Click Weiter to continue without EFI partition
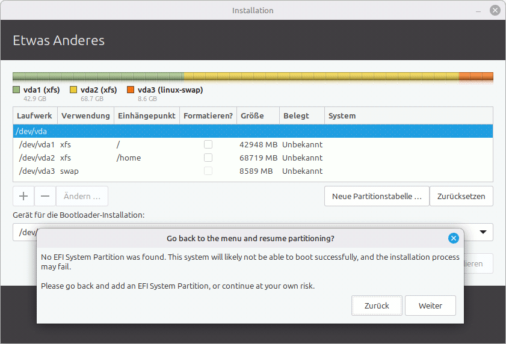Image resolution: width=506 pixels, height=344 pixels. (x=430, y=306)
